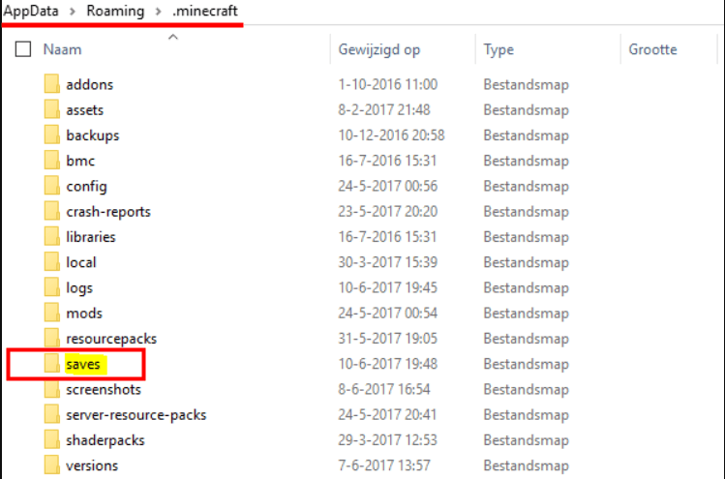Viewport: 725px width, 479px height.
Task: Sort by Gewijzigd op column header
Action: pos(379,49)
